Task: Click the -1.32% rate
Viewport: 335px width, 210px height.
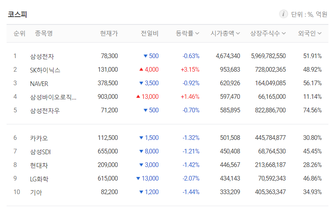Action: click(191, 138)
